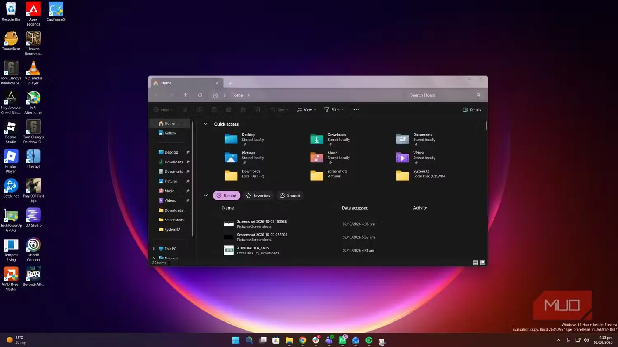The height and width of the screenshot is (347, 618).
Task: Open the View dropdown menu
Action: tap(306, 110)
